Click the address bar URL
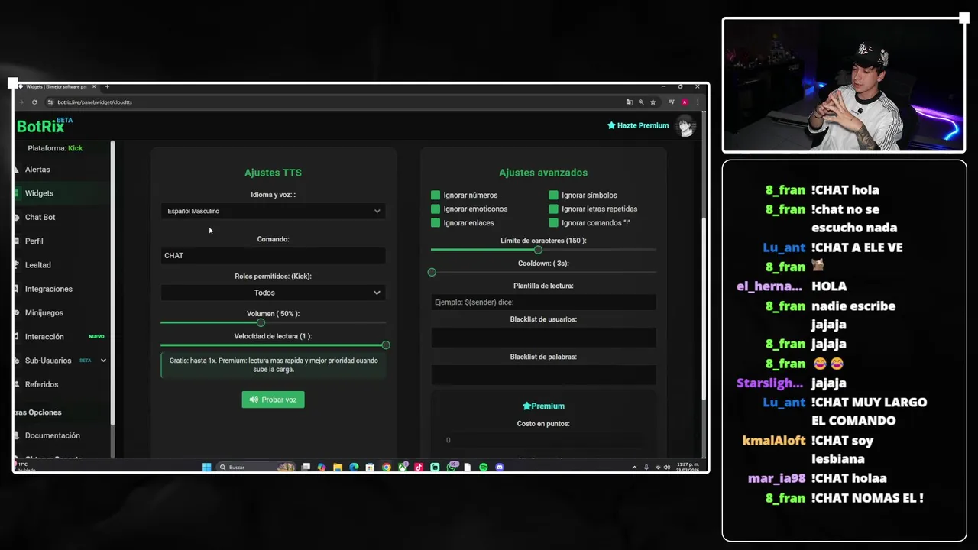This screenshot has height=550, width=978. click(x=96, y=102)
